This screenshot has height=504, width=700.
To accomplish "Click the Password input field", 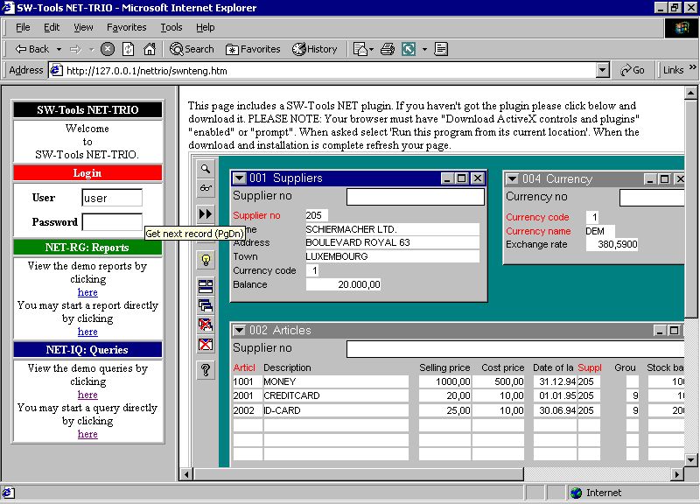I will click(x=112, y=222).
